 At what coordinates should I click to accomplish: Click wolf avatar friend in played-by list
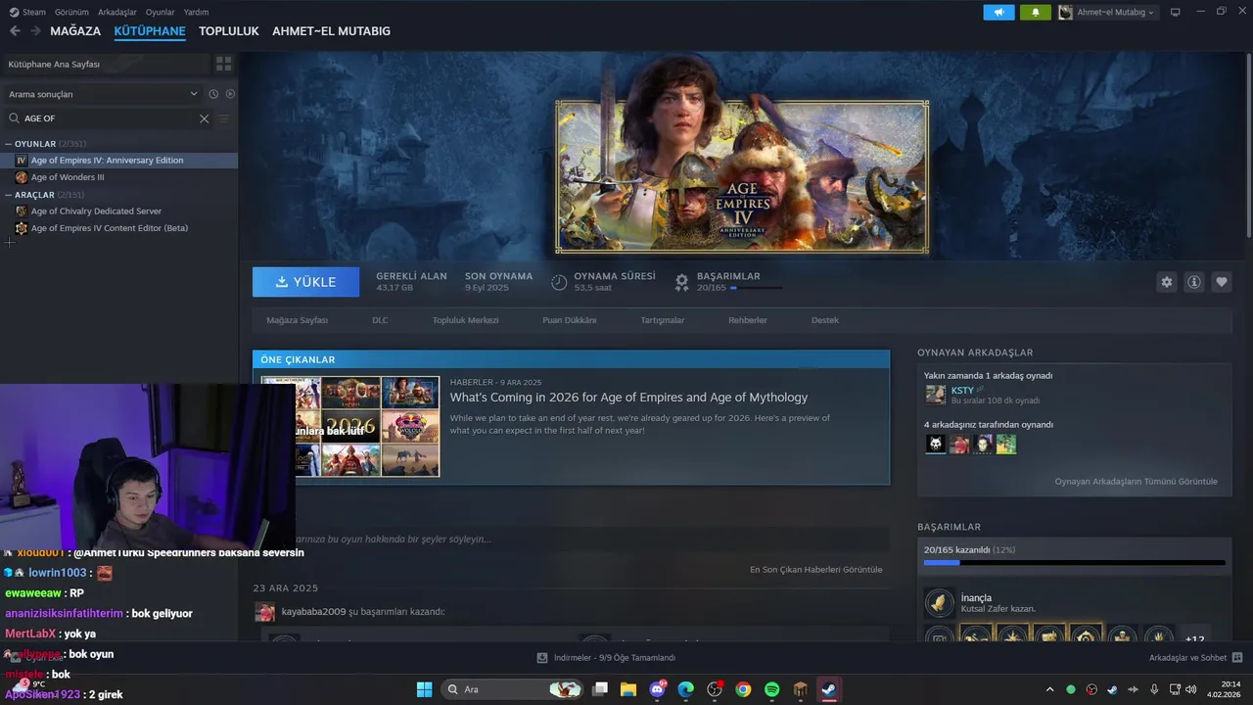point(936,445)
